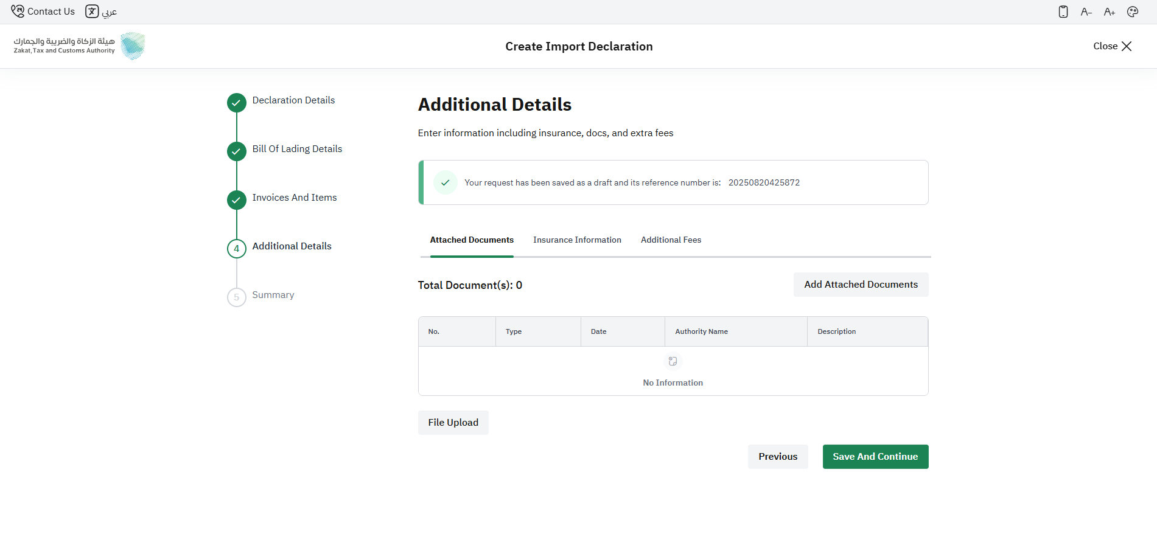Click the File Upload button
The width and height of the screenshot is (1157, 551).
pyautogui.click(x=453, y=423)
